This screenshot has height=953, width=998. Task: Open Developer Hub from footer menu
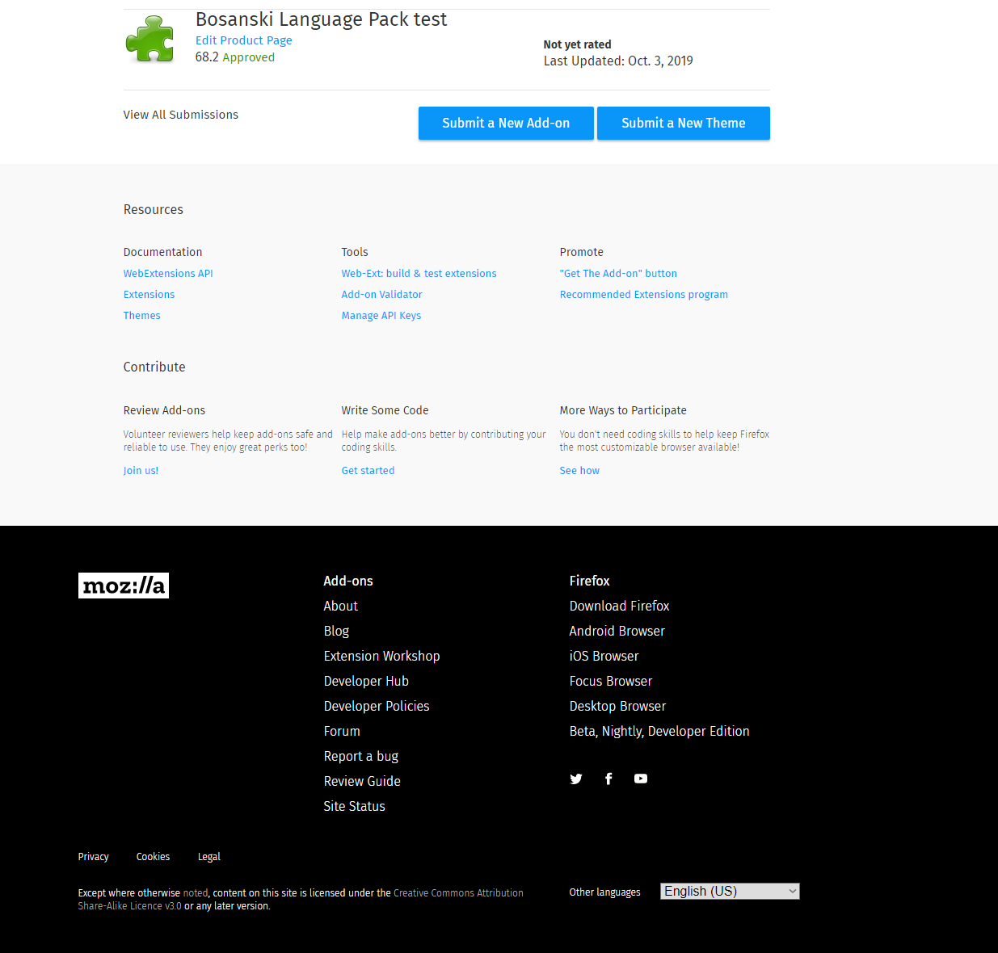tap(365, 681)
